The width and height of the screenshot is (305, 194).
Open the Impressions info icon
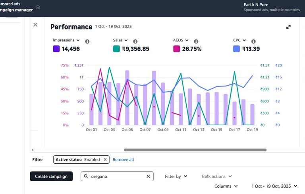pyautogui.click(x=87, y=41)
